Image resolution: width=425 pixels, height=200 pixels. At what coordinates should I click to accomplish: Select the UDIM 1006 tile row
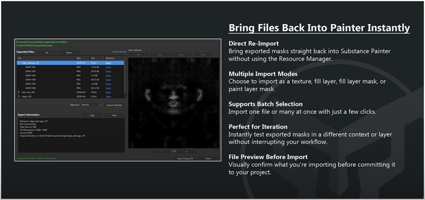coord(70,88)
